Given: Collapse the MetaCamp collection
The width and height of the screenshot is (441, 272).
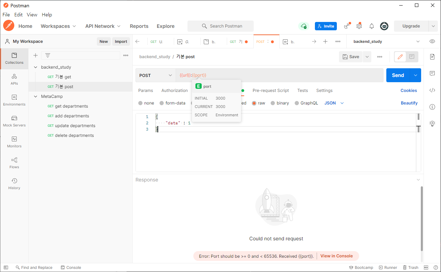Looking at the screenshot, I should (35, 96).
